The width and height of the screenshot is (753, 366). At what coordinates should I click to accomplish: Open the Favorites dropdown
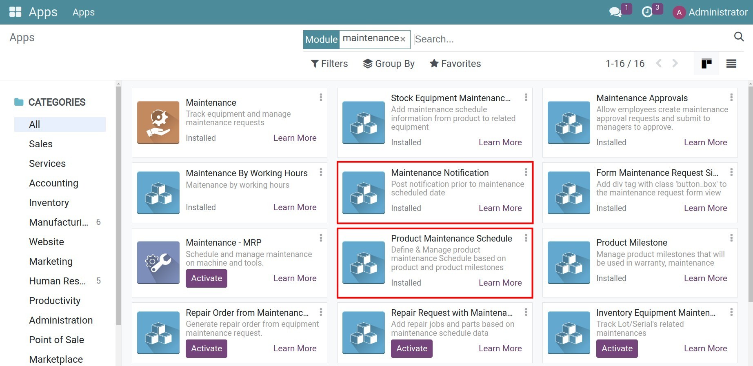455,64
